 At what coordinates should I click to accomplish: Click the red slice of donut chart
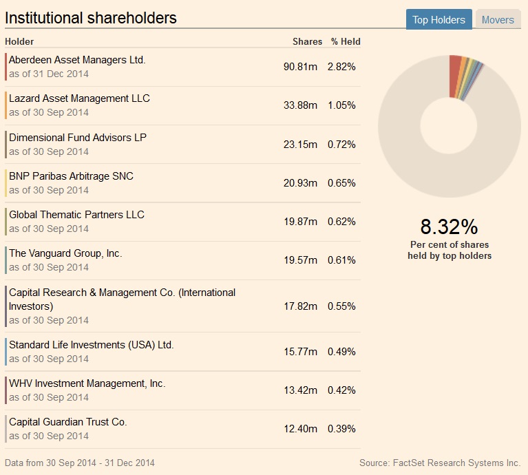[x=455, y=76]
